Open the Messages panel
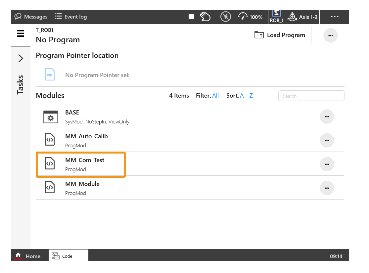 tap(31, 17)
